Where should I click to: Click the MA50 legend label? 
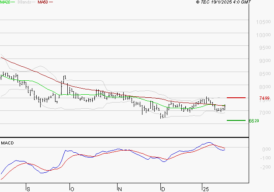click(43, 2)
